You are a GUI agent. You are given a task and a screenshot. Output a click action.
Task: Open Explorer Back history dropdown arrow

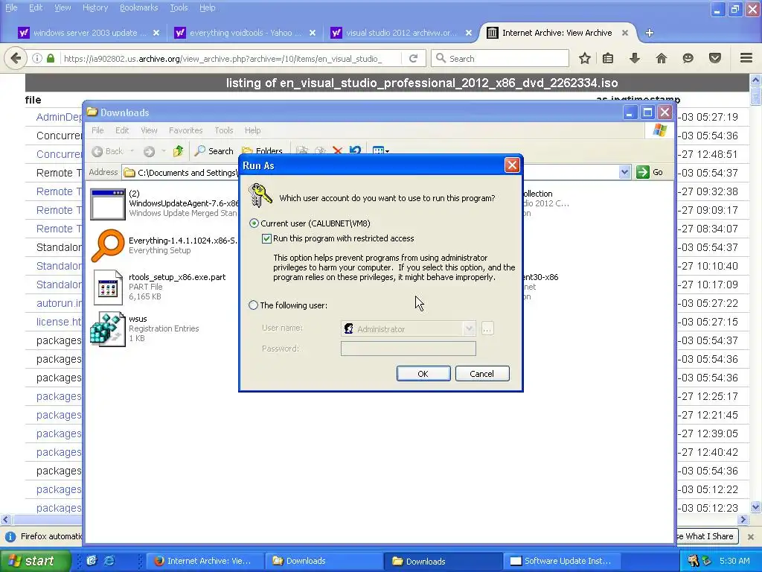click(x=132, y=151)
